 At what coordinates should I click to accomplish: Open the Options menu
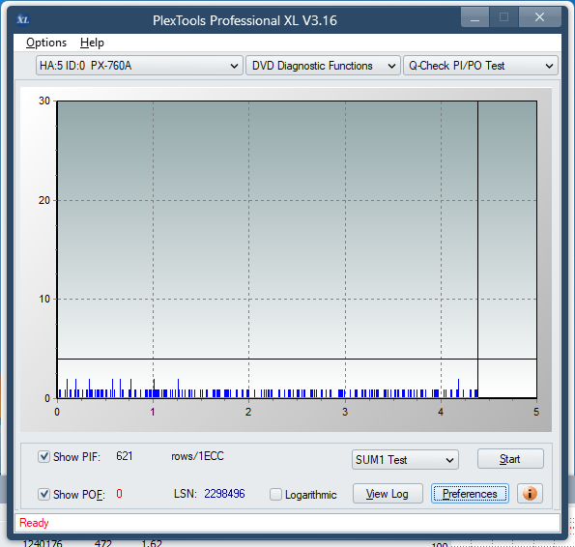[46, 43]
